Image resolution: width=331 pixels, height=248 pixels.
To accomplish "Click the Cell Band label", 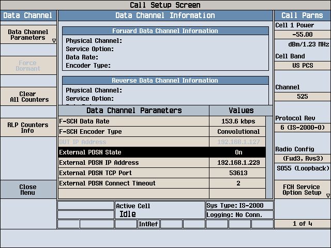I will coord(290,56).
